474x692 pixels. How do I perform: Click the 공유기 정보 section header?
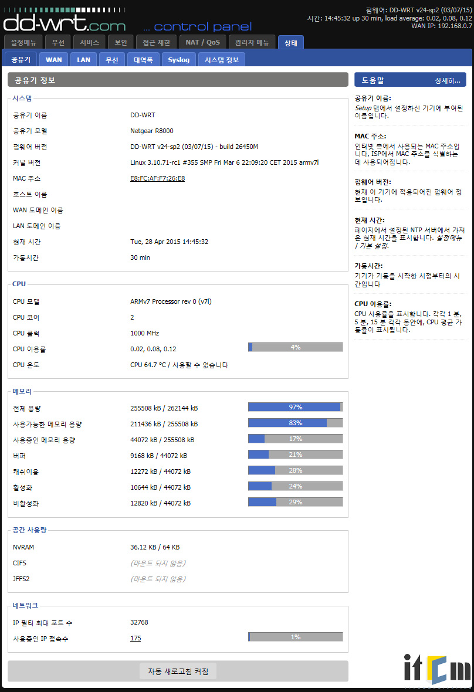(178, 80)
